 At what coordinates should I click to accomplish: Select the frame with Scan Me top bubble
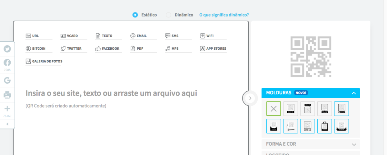(308, 108)
